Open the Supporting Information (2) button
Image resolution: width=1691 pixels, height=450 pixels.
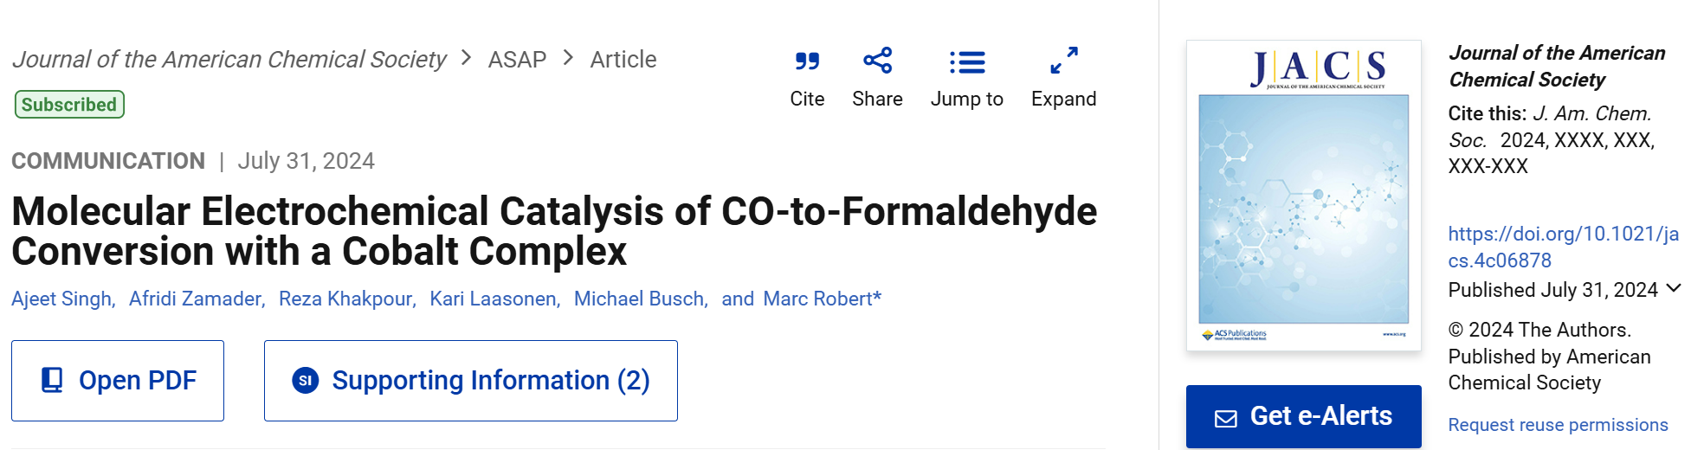click(471, 381)
